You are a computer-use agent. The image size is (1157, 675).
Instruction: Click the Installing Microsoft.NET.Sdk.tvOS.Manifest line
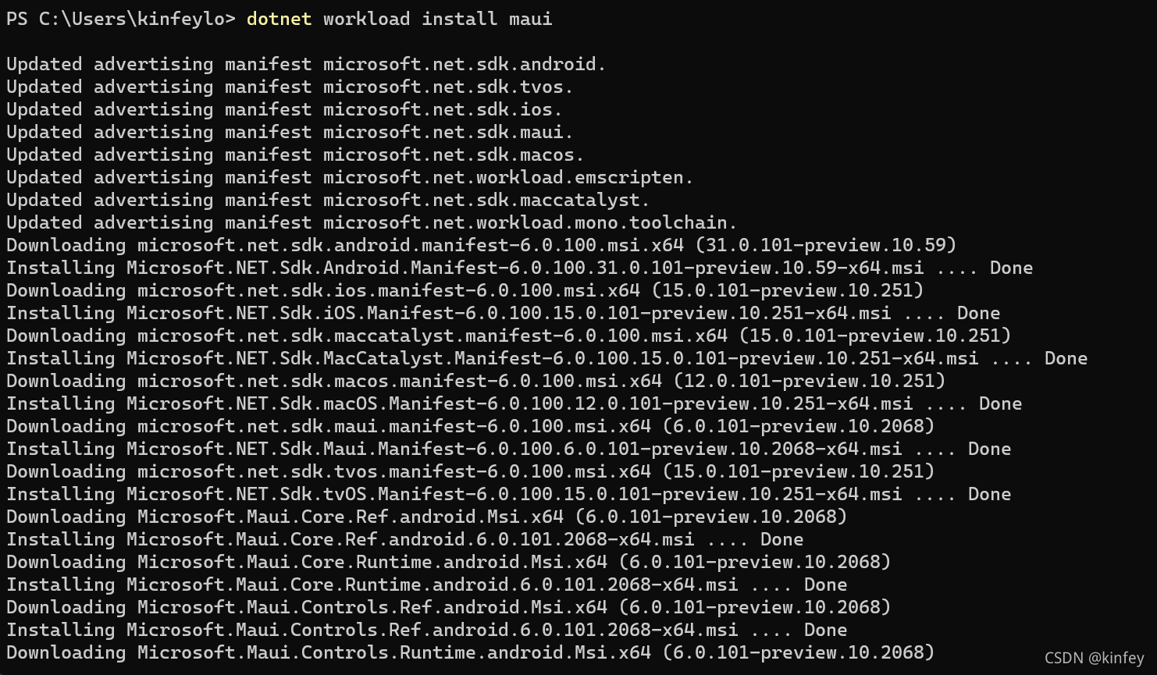(x=508, y=494)
